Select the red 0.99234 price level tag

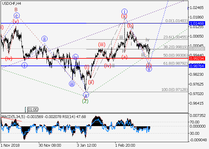[196, 58]
